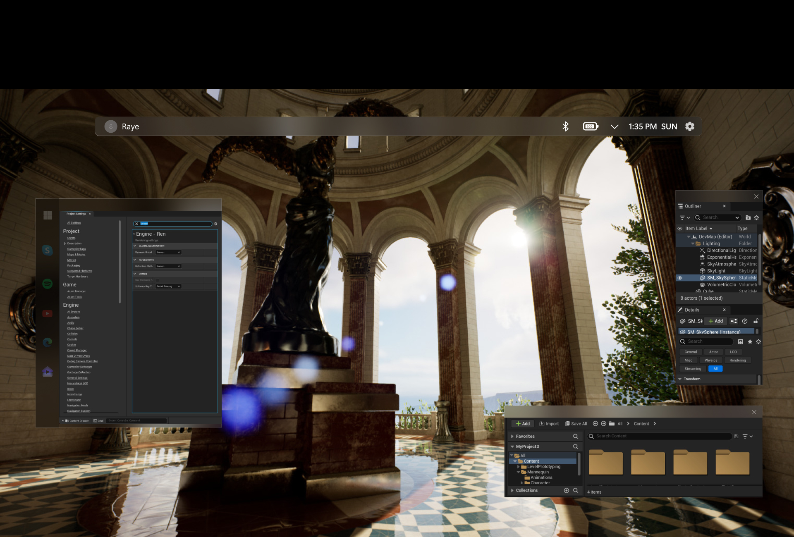Click the Add button in the Details panel
Viewport: 794px width, 537px height.
point(716,321)
